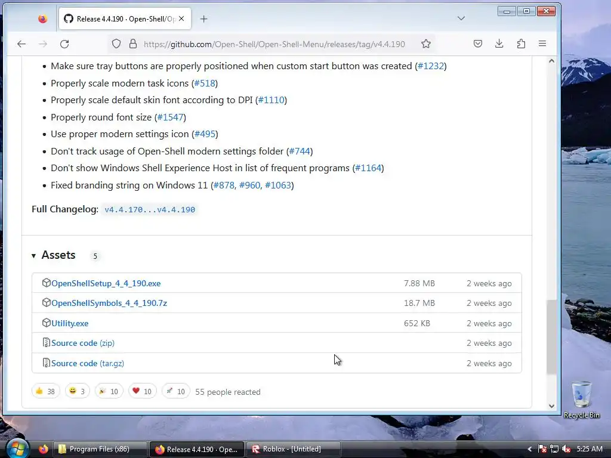Click the red-X flag security alert tray icon

(x=542, y=449)
